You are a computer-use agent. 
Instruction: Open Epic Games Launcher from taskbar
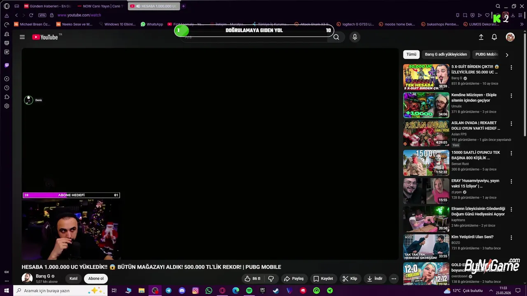pos(262,291)
